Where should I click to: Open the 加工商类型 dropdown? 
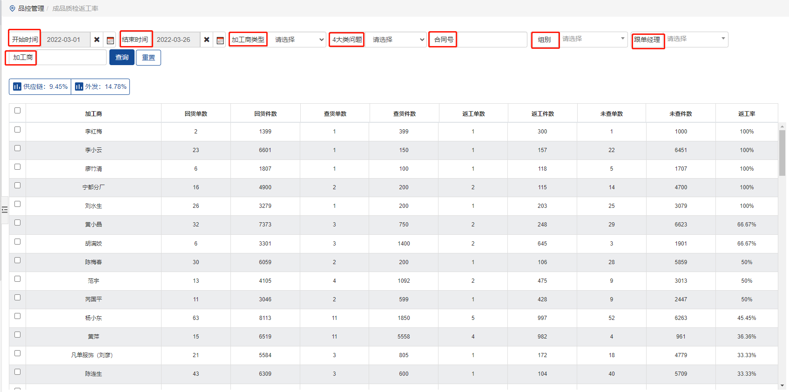(x=298, y=40)
